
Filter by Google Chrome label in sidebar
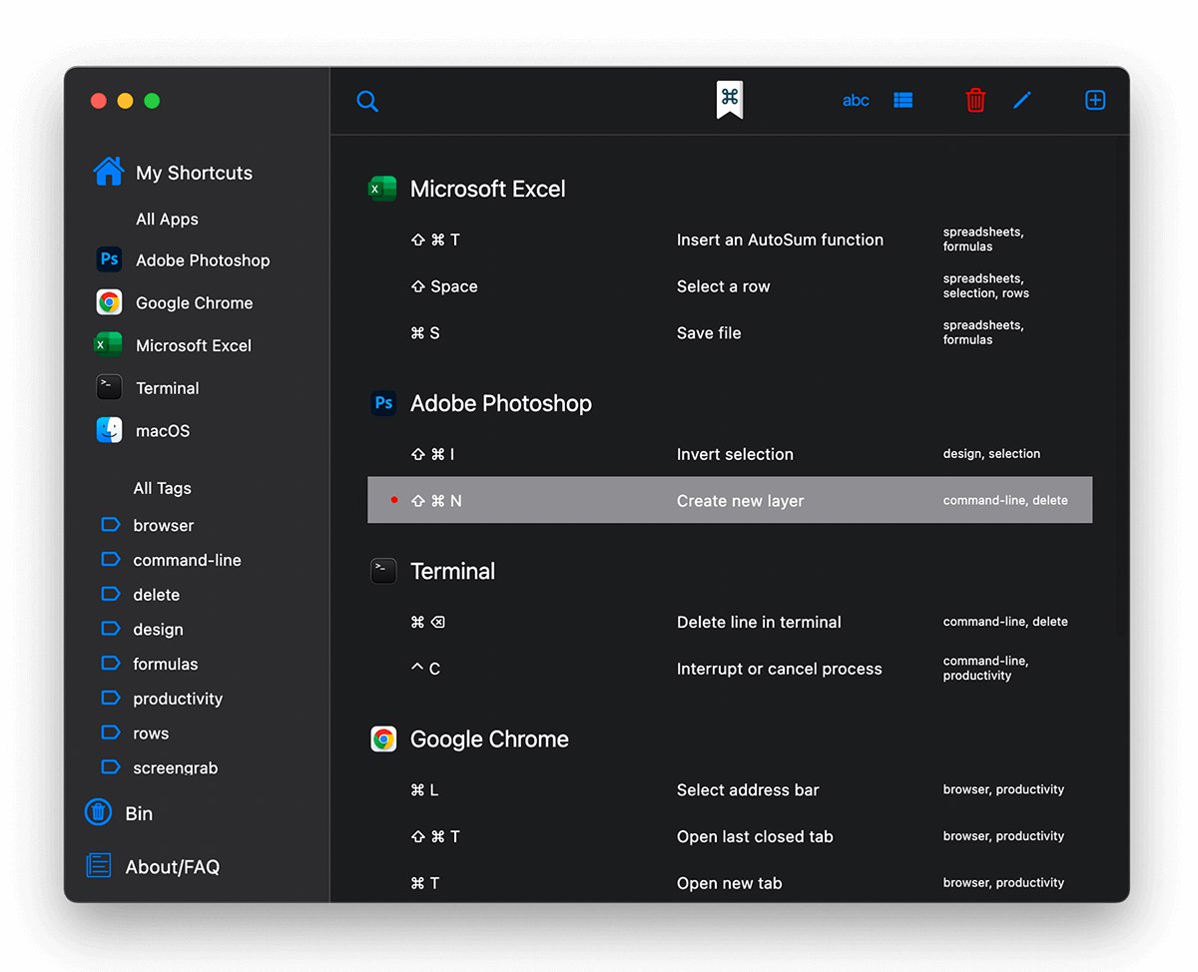tap(194, 303)
